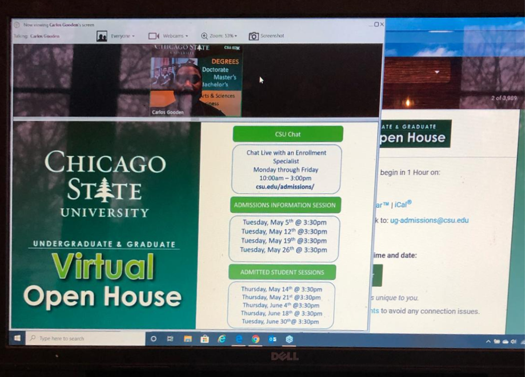
Task: Open the Everyone attendees dropdown
Action: (x=115, y=36)
